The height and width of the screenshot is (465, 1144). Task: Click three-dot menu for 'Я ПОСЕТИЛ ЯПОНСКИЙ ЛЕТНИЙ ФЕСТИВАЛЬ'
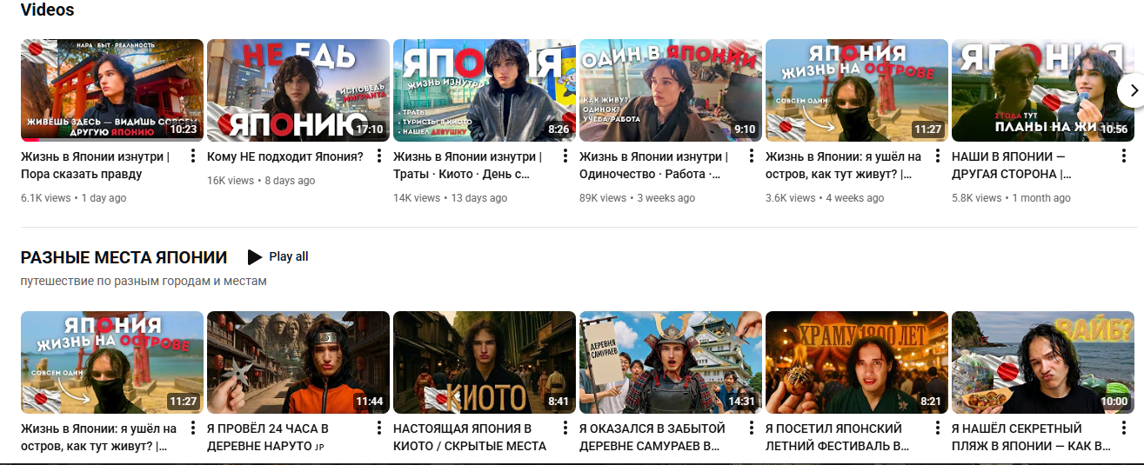point(937,428)
